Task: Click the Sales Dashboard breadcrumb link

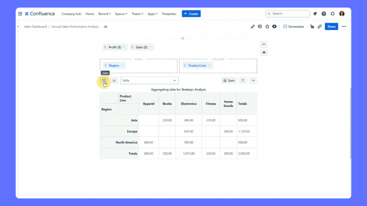Action: (35, 27)
